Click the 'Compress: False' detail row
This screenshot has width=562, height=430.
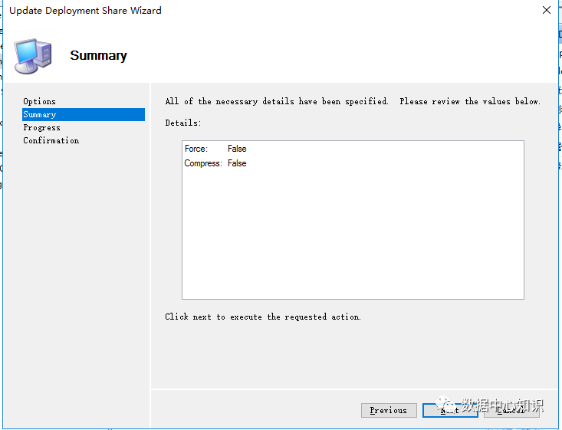(215, 163)
